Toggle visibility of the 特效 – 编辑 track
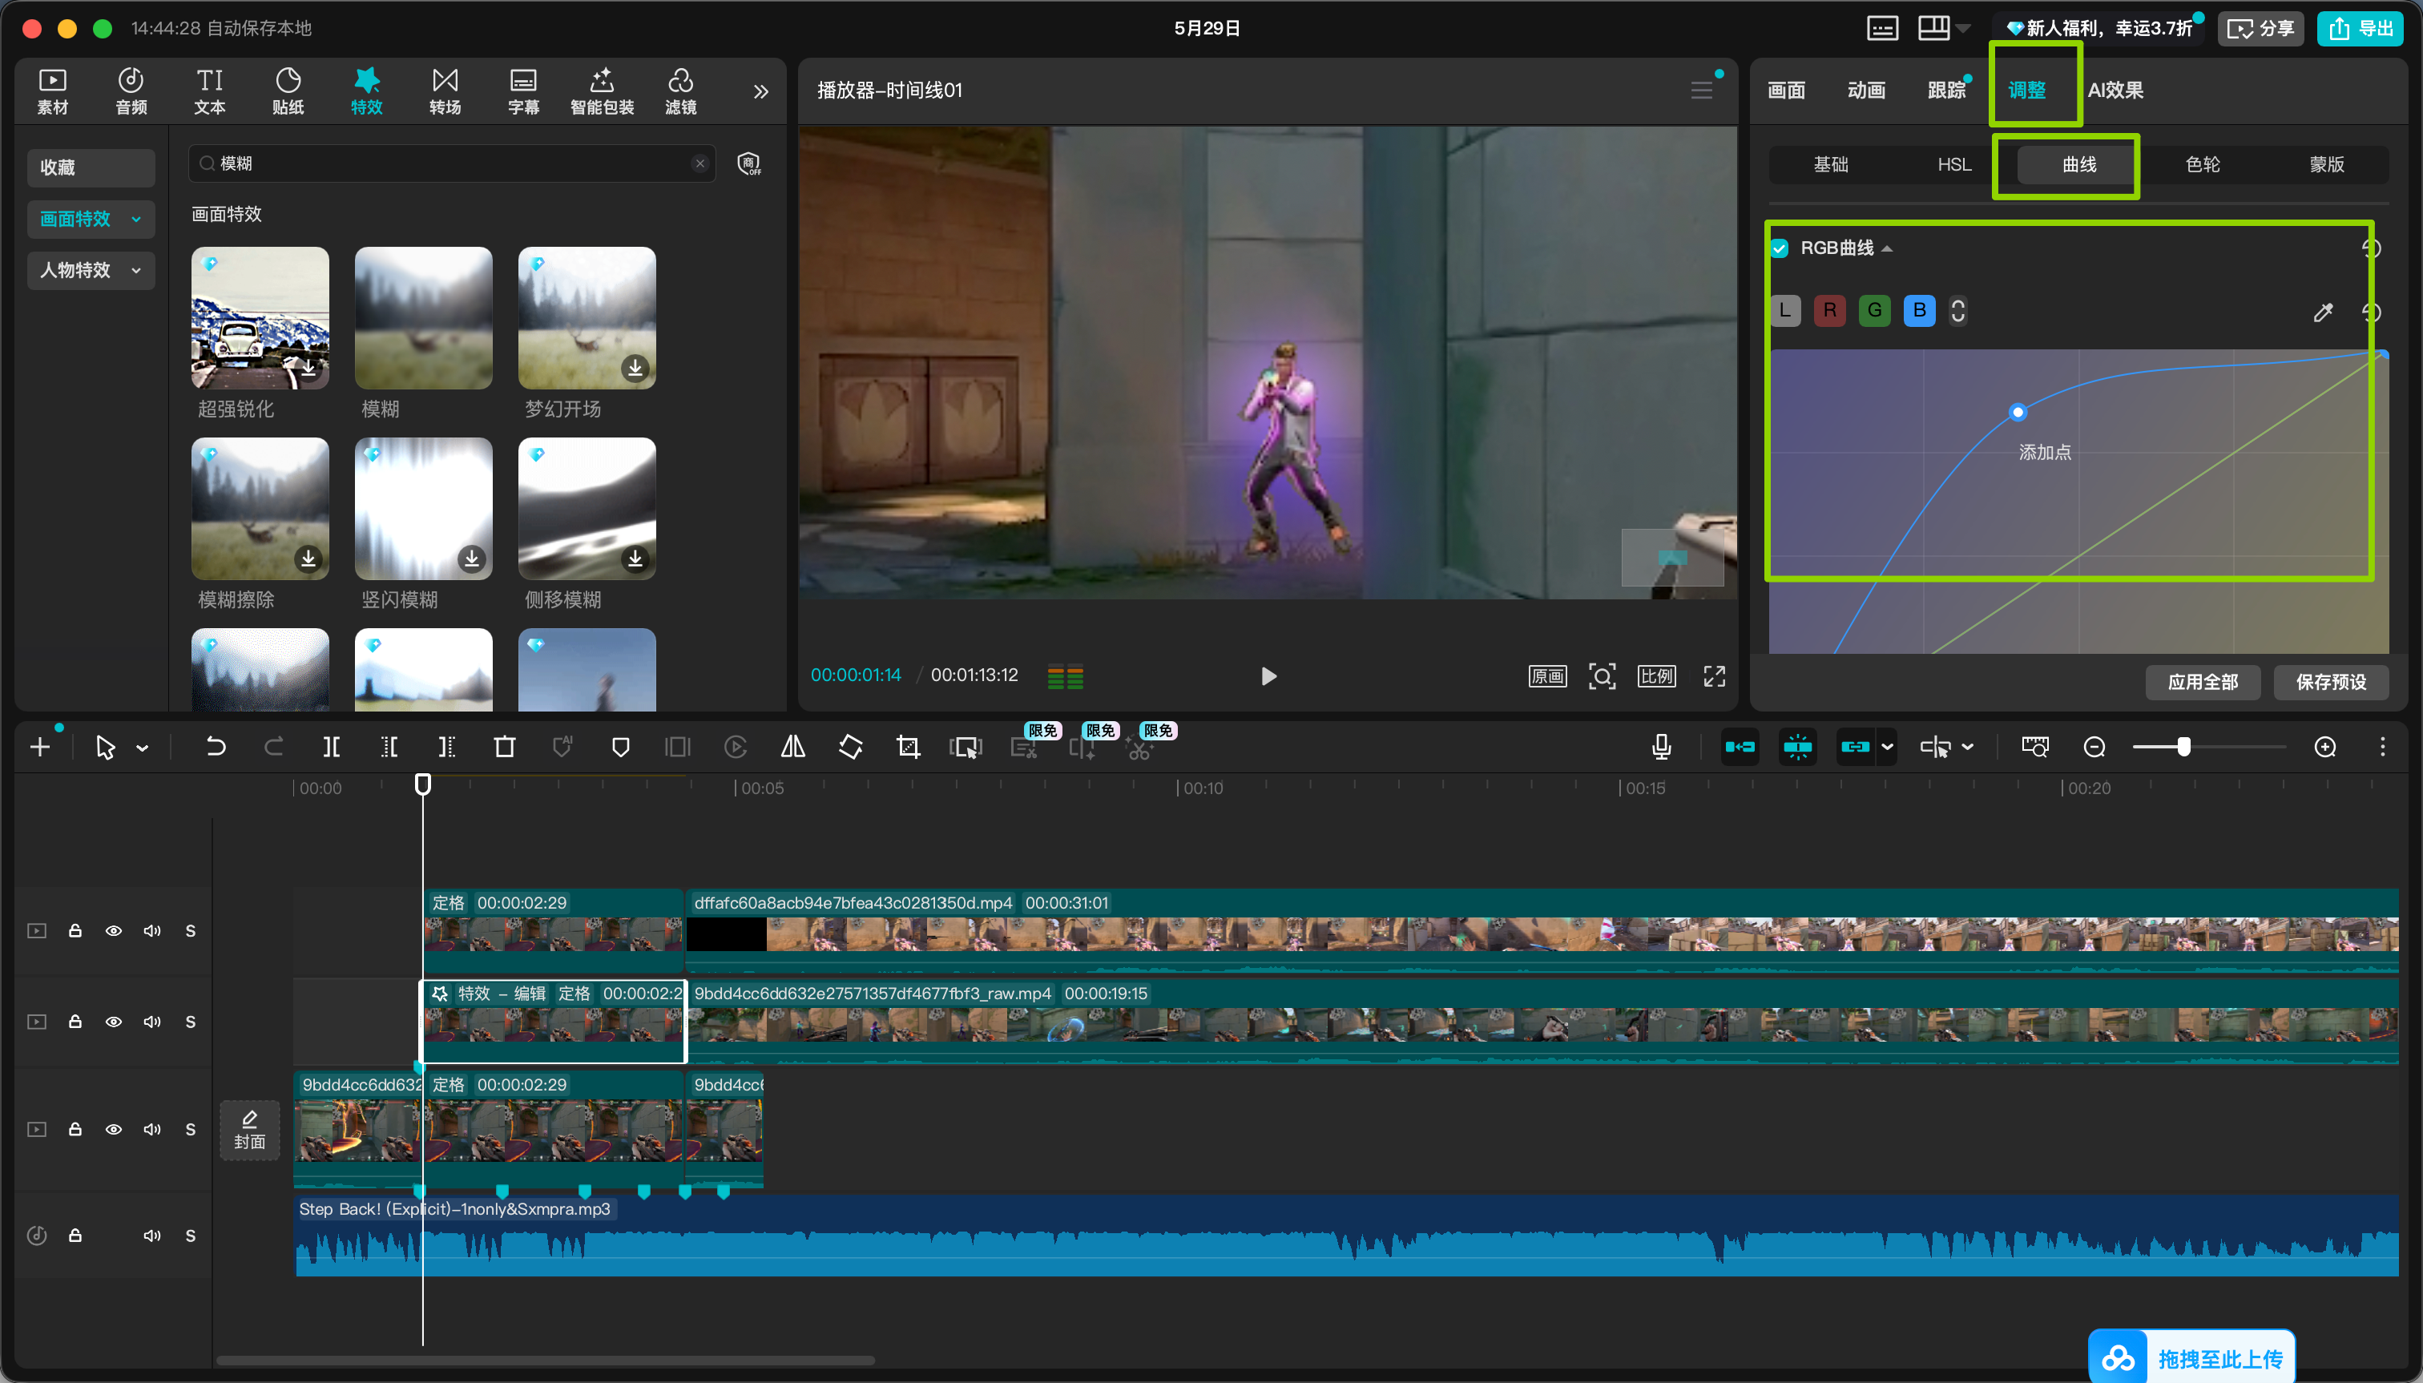The height and width of the screenshot is (1383, 2423). click(x=113, y=1022)
